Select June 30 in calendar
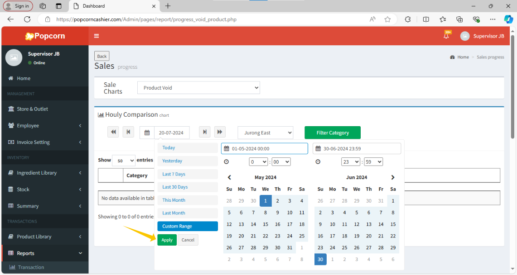 coord(320,259)
